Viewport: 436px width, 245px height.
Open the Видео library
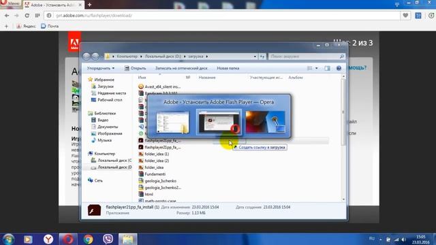[x=100, y=120]
